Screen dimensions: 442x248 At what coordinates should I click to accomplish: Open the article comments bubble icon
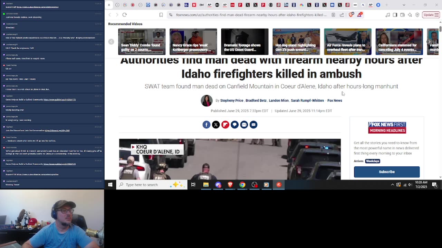pos(234,125)
